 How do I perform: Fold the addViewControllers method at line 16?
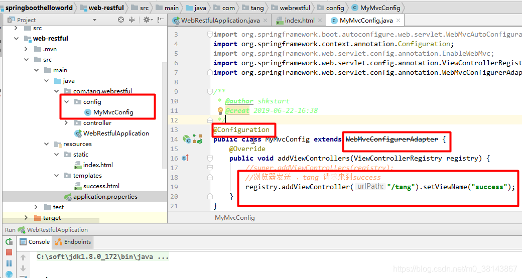pyautogui.click(x=210, y=158)
